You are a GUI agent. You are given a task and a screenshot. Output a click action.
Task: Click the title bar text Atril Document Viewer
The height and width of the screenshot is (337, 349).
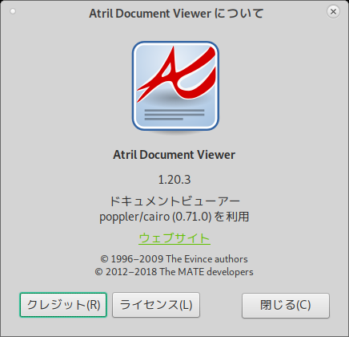(x=150, y=14)
